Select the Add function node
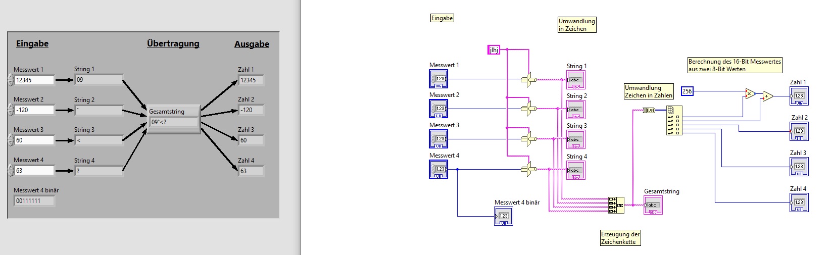This screenshot has width=831, height=255. (x=767, y=96)
